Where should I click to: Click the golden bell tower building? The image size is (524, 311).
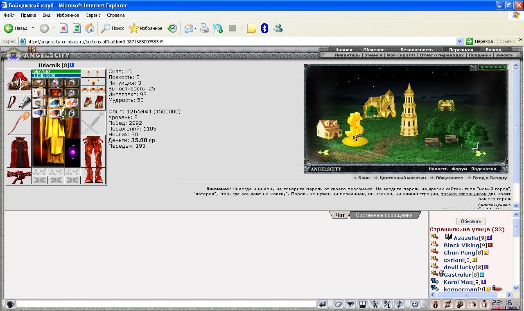pos(409,110)
